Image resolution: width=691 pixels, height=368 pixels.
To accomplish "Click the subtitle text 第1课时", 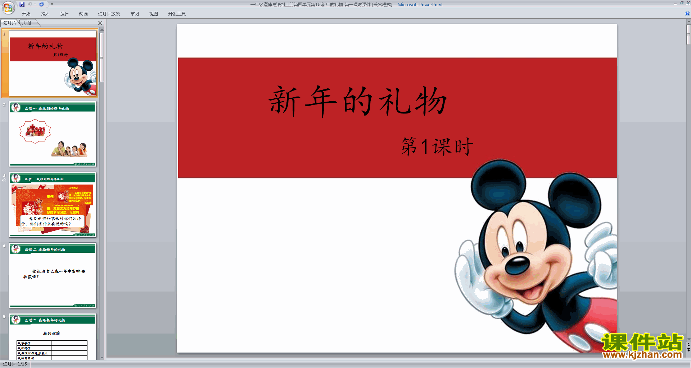I will click(437, 146).
